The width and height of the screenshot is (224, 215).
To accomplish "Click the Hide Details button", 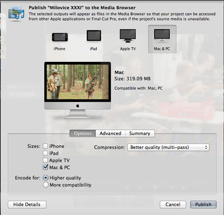I will (27, 205).
